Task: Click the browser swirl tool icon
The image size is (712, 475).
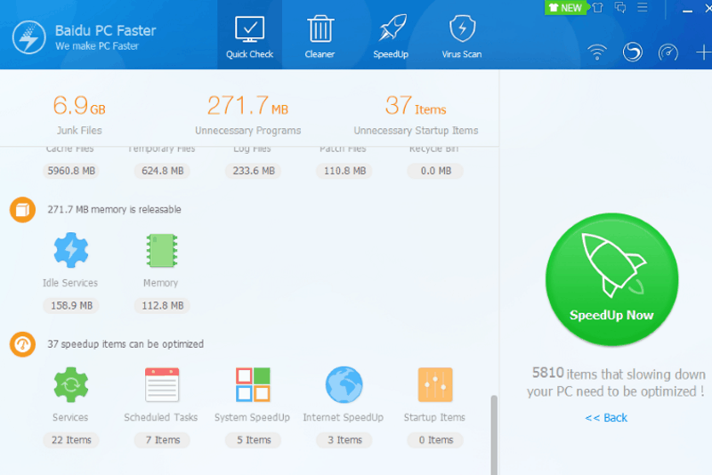Action: pyautogui.click(x=633, y=52)
